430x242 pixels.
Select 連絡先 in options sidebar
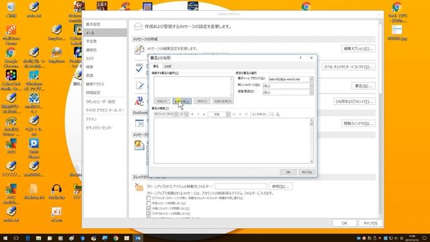105,50
